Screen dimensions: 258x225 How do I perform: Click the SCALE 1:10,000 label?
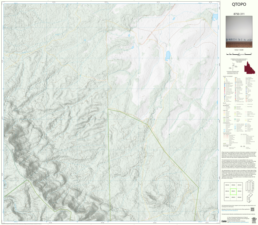click(x=239, y=50)
